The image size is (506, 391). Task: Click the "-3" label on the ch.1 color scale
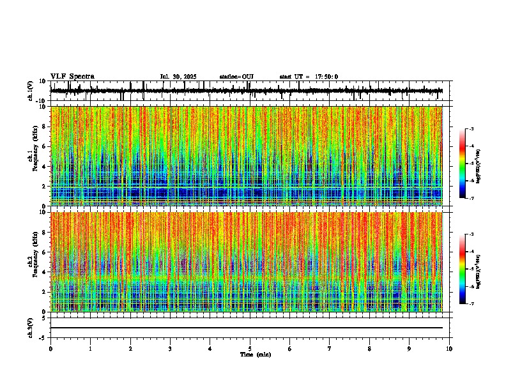471,128
